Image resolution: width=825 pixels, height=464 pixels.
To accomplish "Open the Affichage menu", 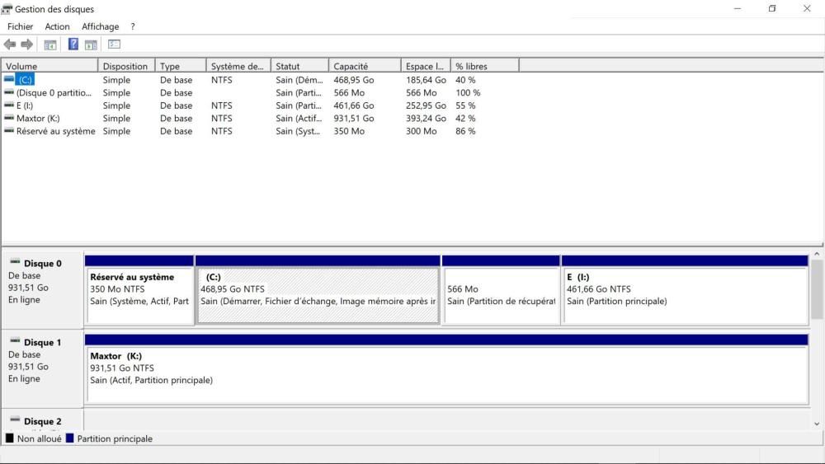I will (100, 26).
